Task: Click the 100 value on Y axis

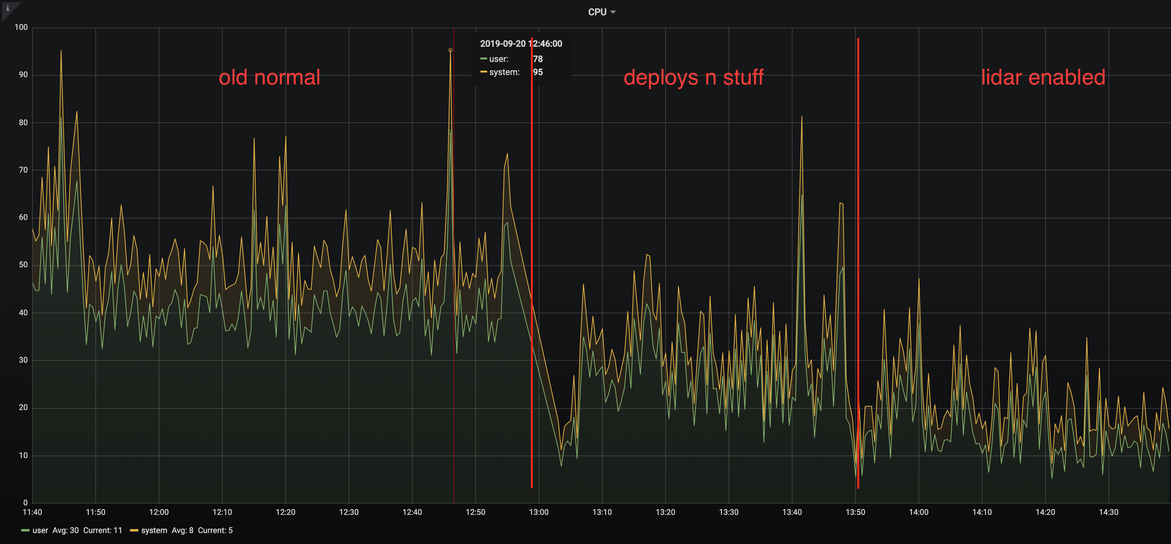Action: click(x=21, y=27)
